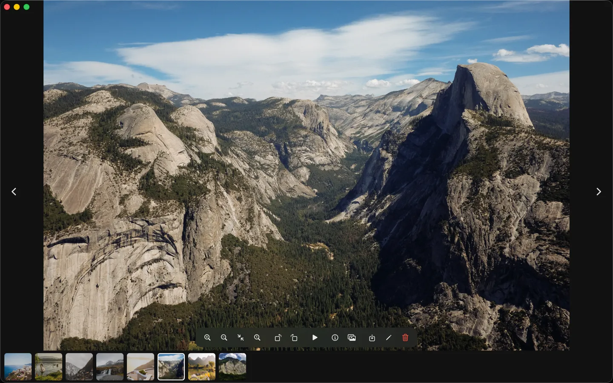The height and width of the screenshot is (383, 613).
Task: Maximize the window with green button
Action: [x=26, y=7]
